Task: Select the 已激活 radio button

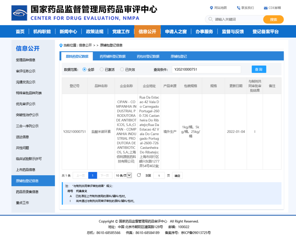Action: point(102,70)
